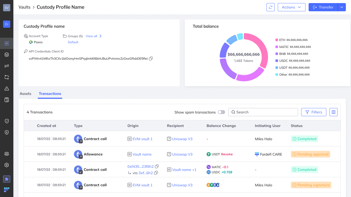Open the puzzle piece extensions icon
351x197 pixels.
7,179
